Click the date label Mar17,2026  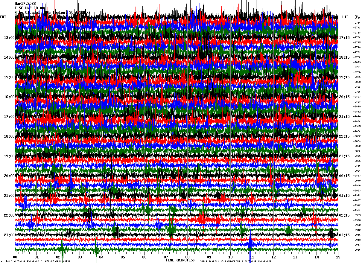point(25,4)
